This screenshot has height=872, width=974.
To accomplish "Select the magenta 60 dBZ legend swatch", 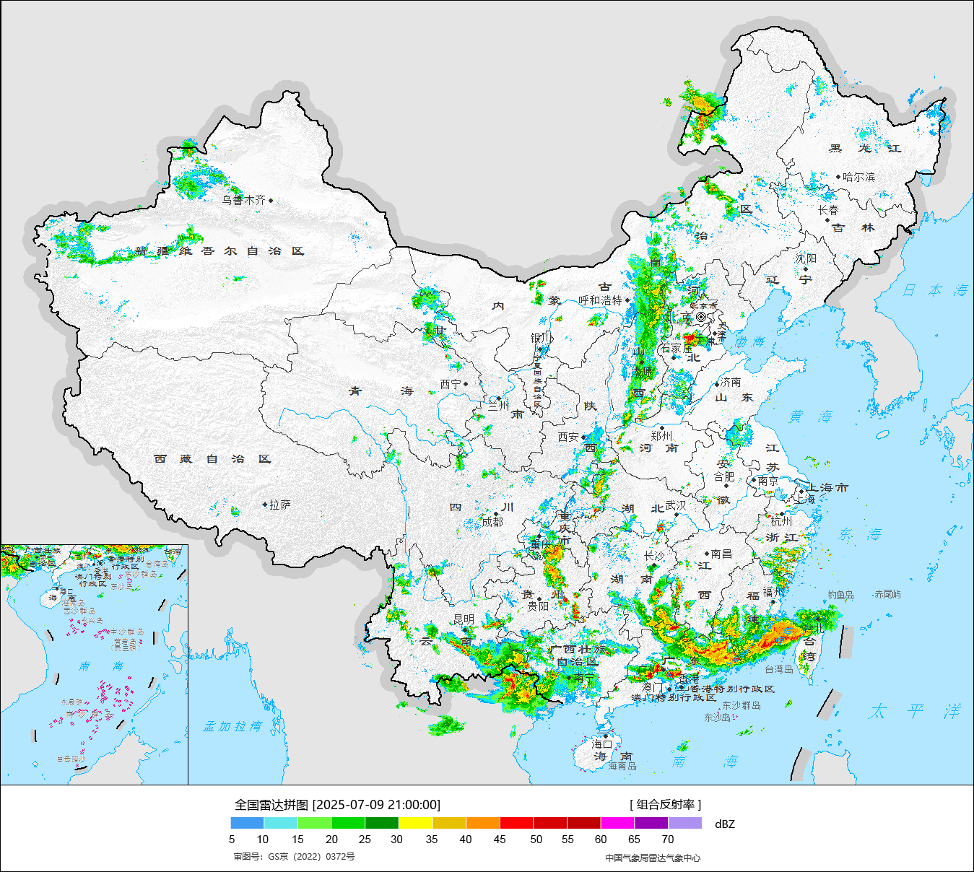I will click(617, 823).
